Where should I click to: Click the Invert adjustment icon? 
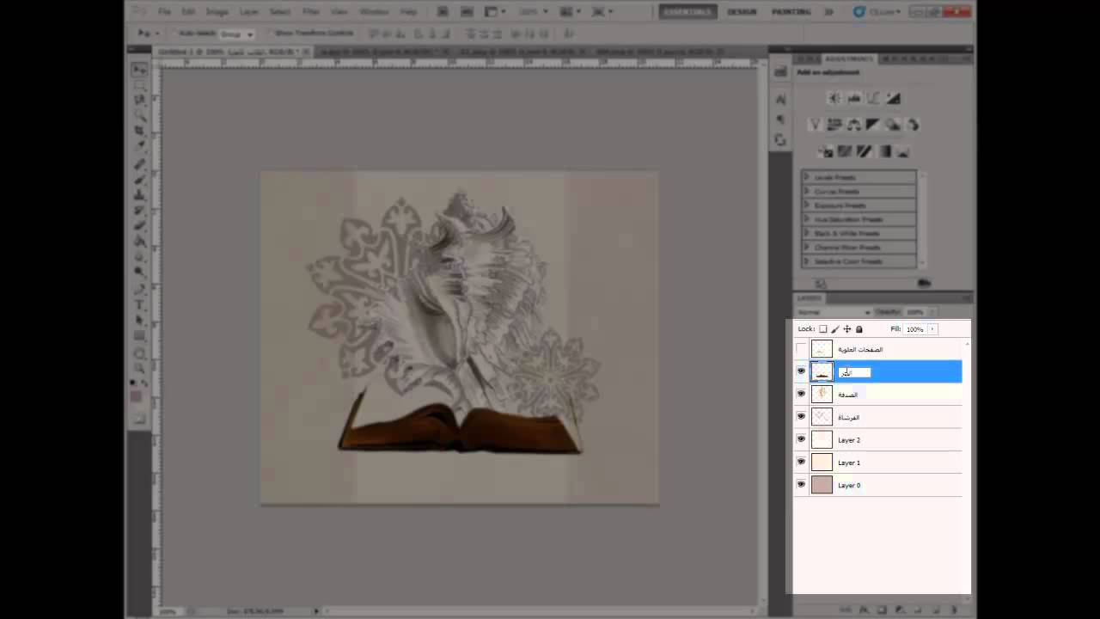pos(825,151)
